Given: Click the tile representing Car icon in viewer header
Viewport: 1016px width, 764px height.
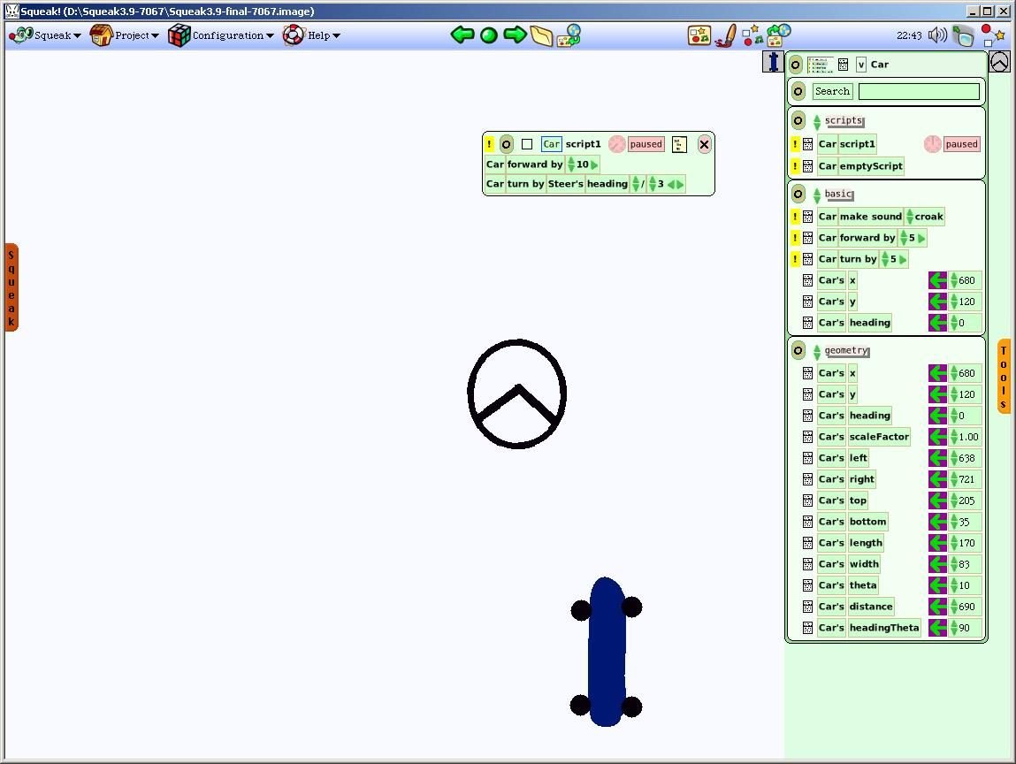Looking at the screenshot, I should [x=821, y=65].
